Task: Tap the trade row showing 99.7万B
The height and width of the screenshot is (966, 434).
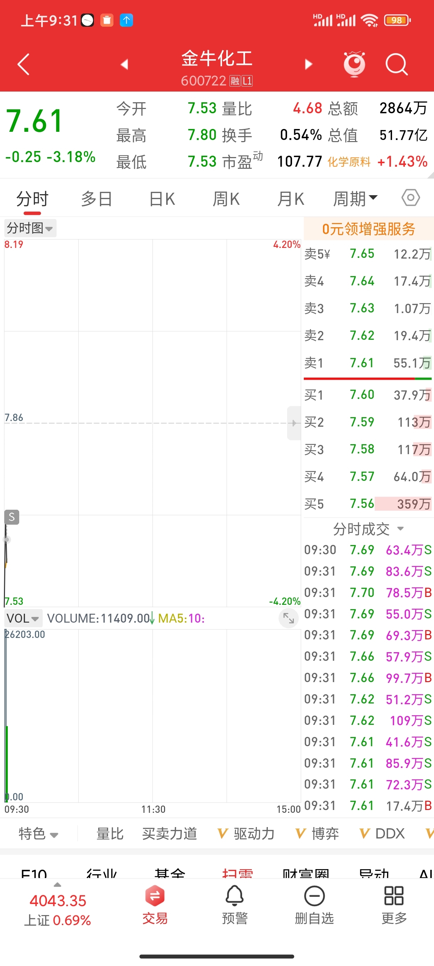Action: tap(368, 677)
